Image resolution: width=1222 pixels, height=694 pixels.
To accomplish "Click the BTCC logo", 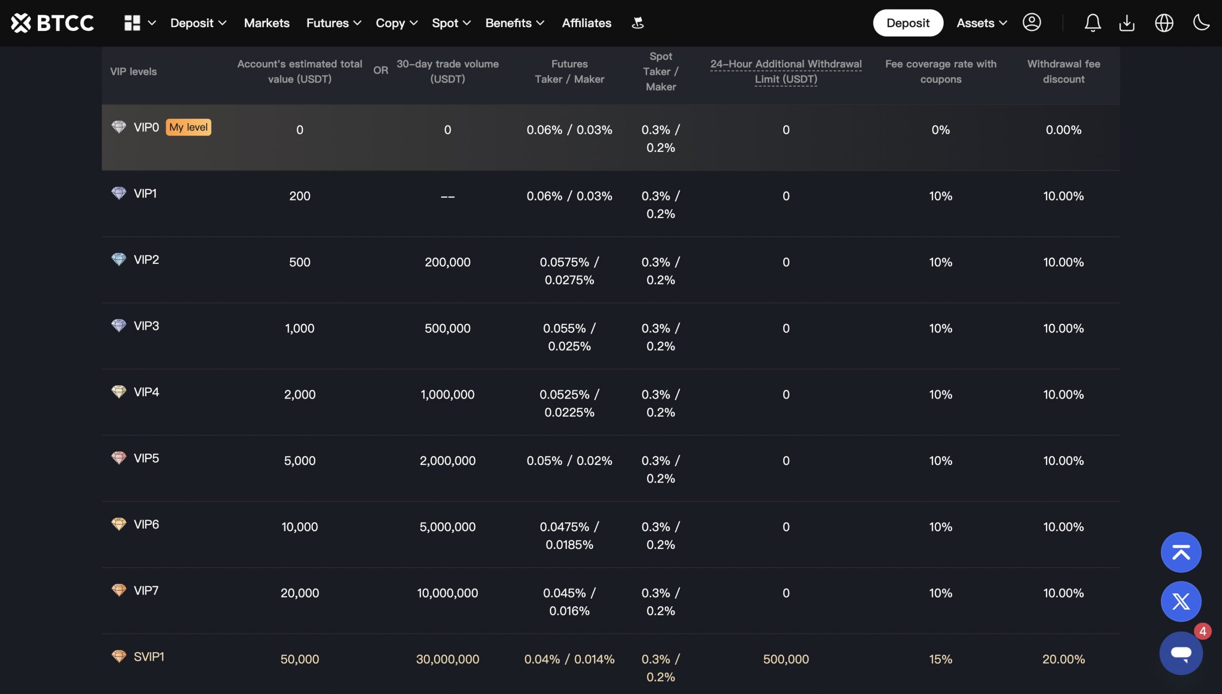I will tap(53, 23).
